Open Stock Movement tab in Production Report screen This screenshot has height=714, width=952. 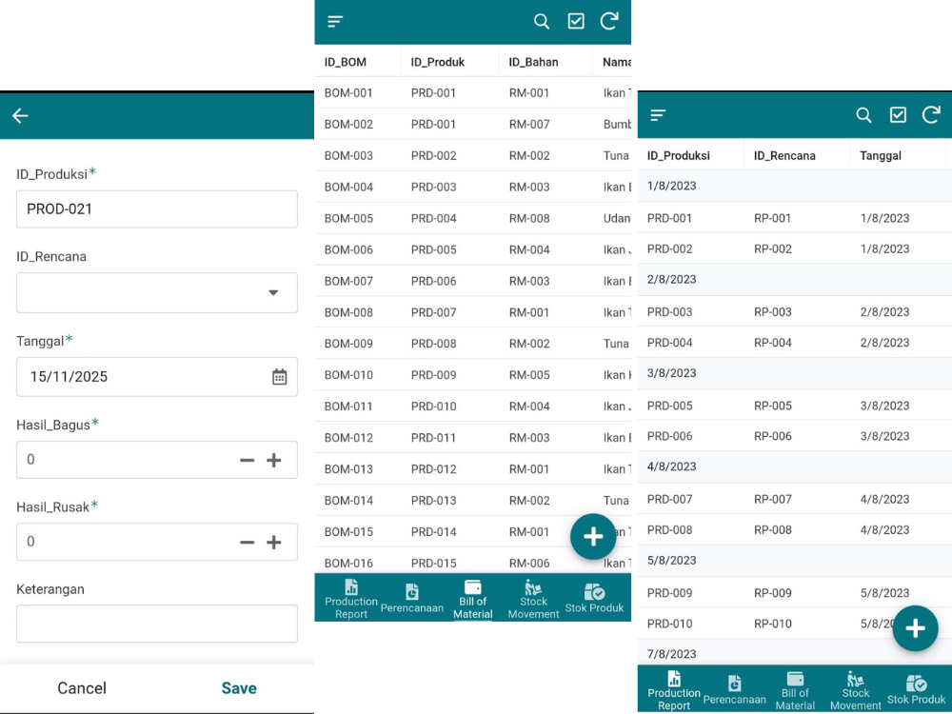pos(856,690)
